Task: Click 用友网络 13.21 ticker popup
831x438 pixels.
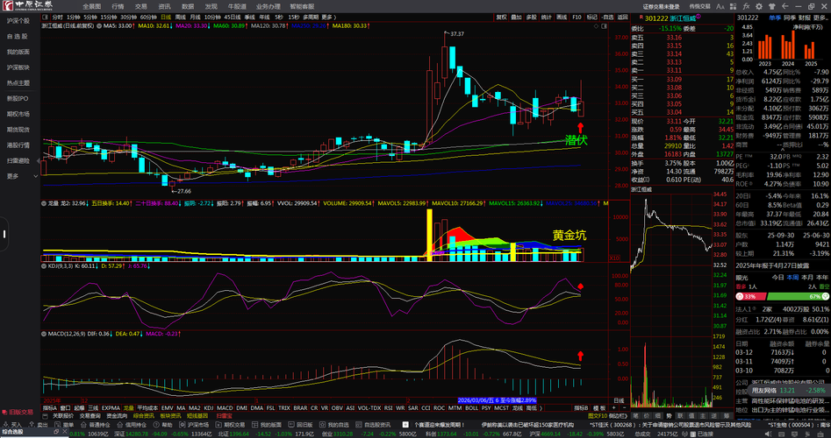Action: [788, 390]
